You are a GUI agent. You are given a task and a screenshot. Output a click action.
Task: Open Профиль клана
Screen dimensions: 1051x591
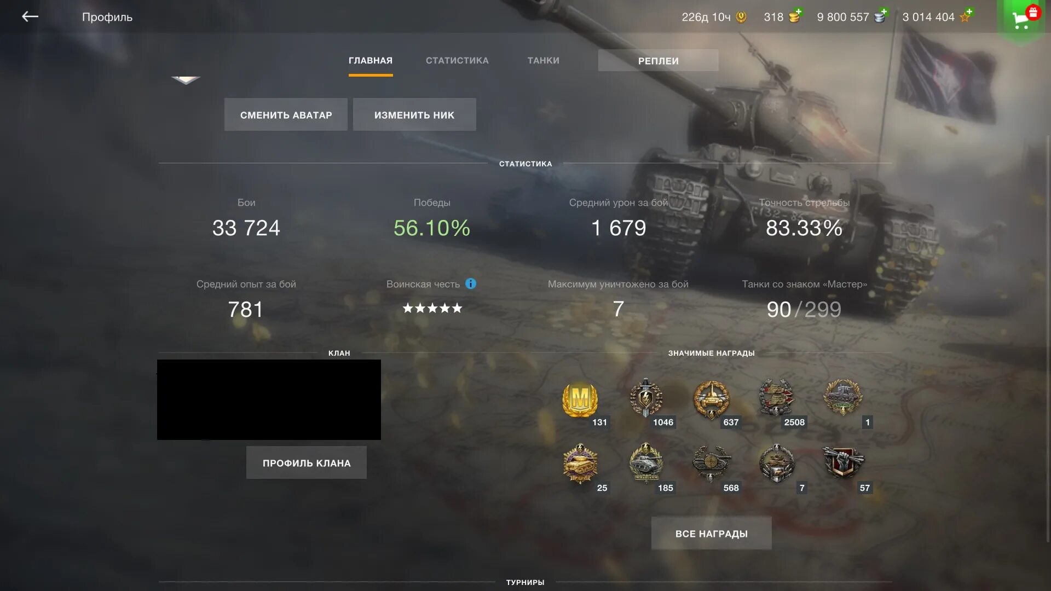click(x=307, y=462)
